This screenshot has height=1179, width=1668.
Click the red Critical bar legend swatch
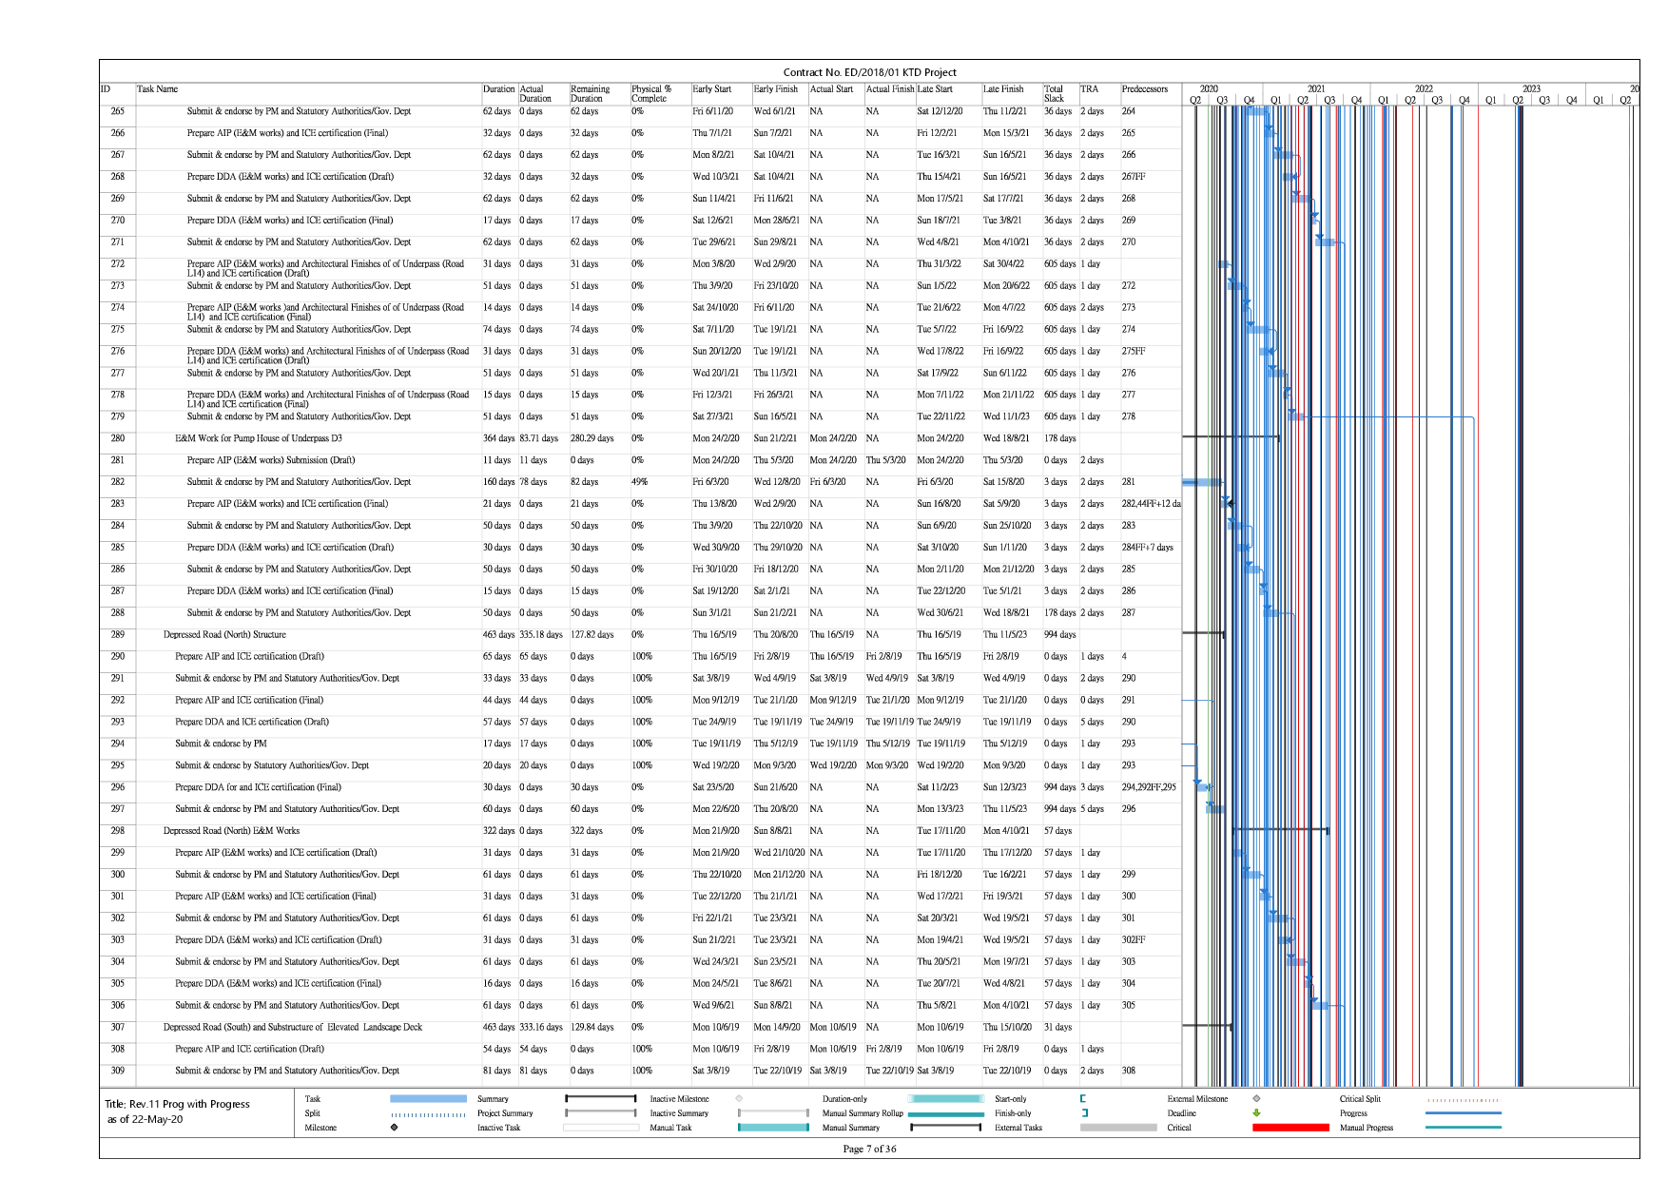point(1290,1128)
